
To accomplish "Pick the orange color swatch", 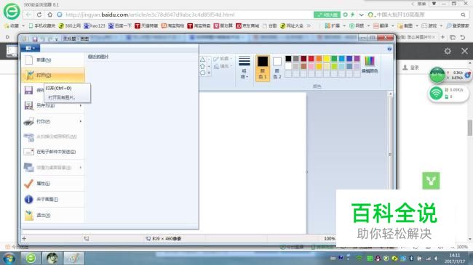I will (319, 58).
